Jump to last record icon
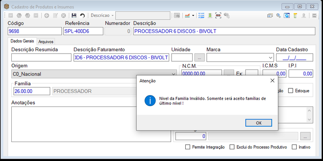Viewport: 323px width, 161px height. (x=36, y=15)
